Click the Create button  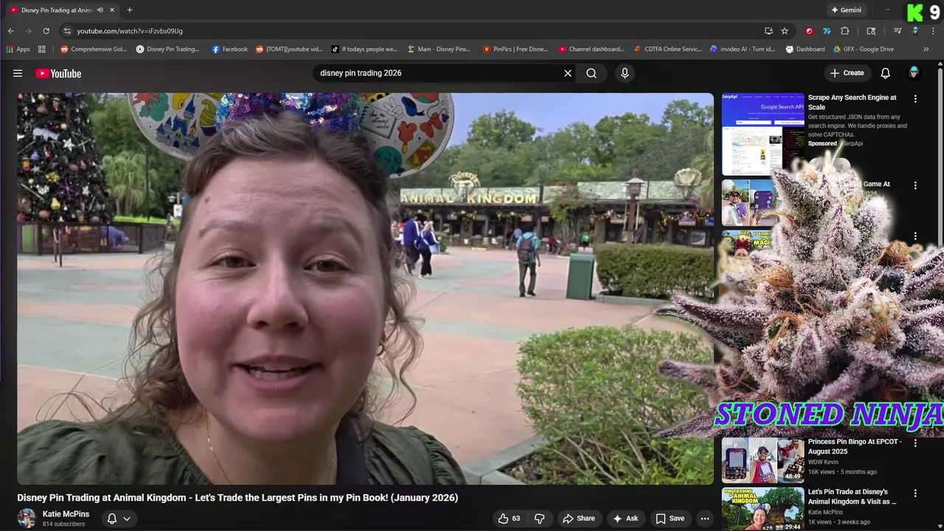[847, 73]
